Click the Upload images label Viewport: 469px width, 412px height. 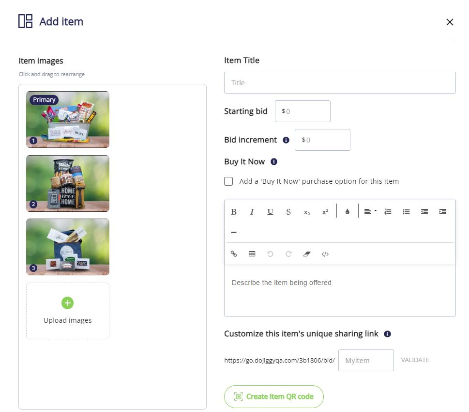(68, 320)
